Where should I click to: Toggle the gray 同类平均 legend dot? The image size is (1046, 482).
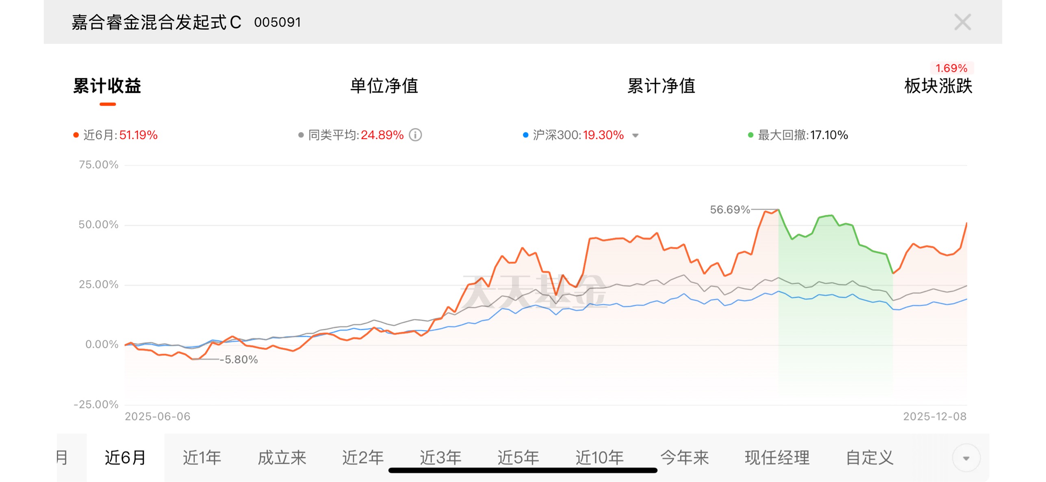point(301,135)
